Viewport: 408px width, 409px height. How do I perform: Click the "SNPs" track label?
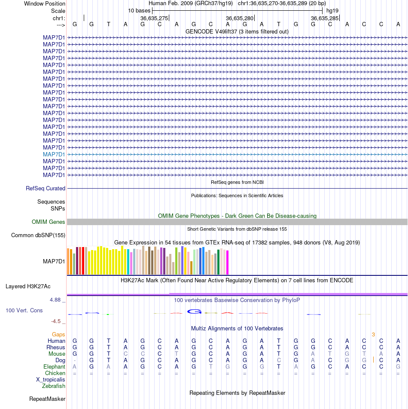[x=58, y=209]
